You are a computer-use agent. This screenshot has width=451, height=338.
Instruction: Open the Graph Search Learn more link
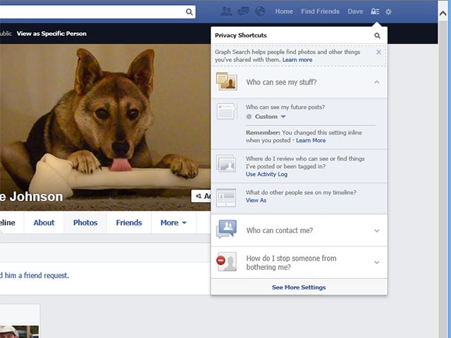(x=297, y=60)
